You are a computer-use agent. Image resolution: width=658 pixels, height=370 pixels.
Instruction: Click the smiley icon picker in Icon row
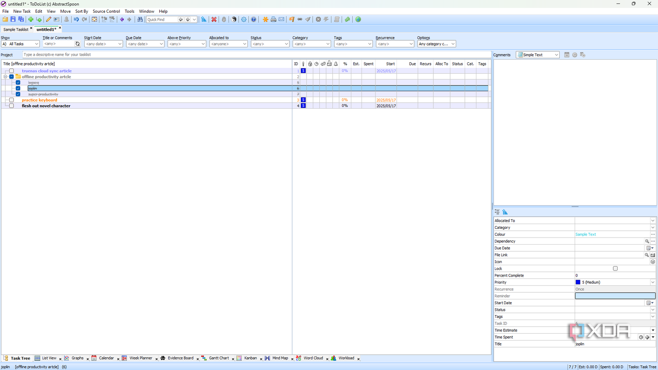point(653,262)
